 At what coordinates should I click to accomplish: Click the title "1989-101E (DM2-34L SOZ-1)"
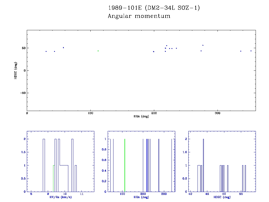pos(154,8)
